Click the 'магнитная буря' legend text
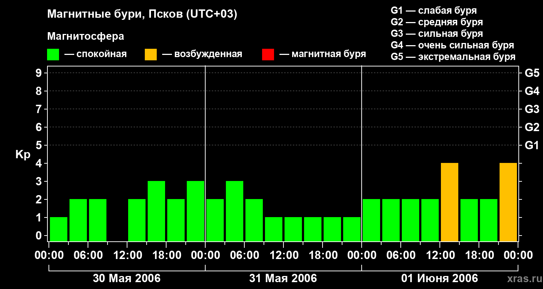This screenshot has width=543, height=289. pos(329,55)
